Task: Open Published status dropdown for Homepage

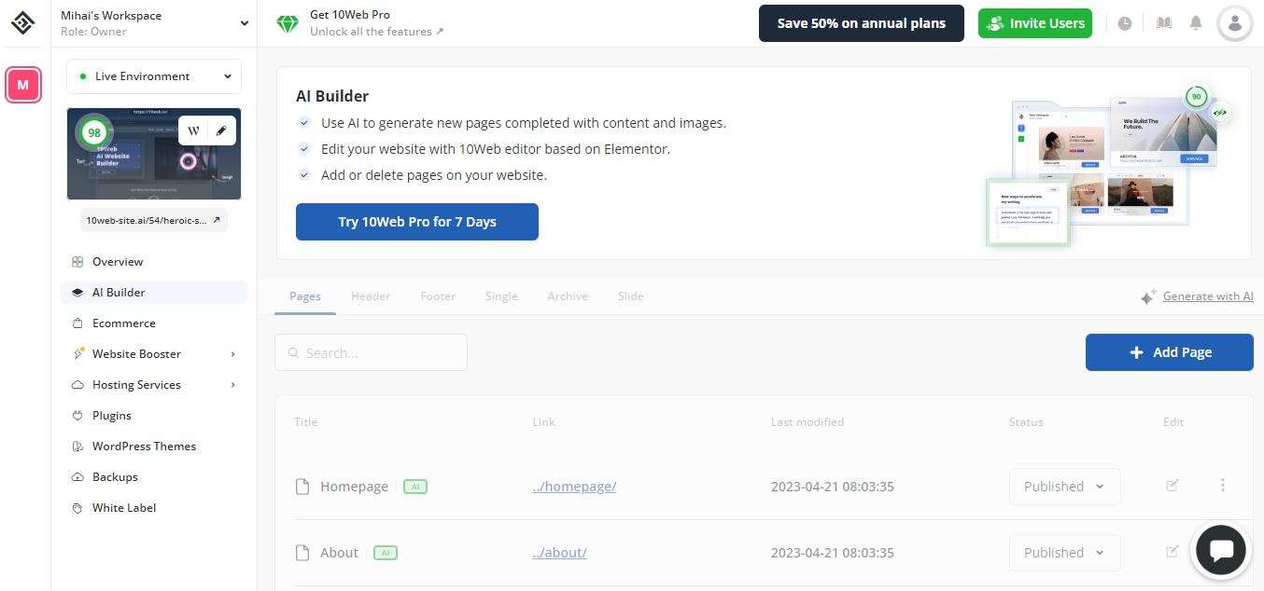Action: coord(1064,487)
